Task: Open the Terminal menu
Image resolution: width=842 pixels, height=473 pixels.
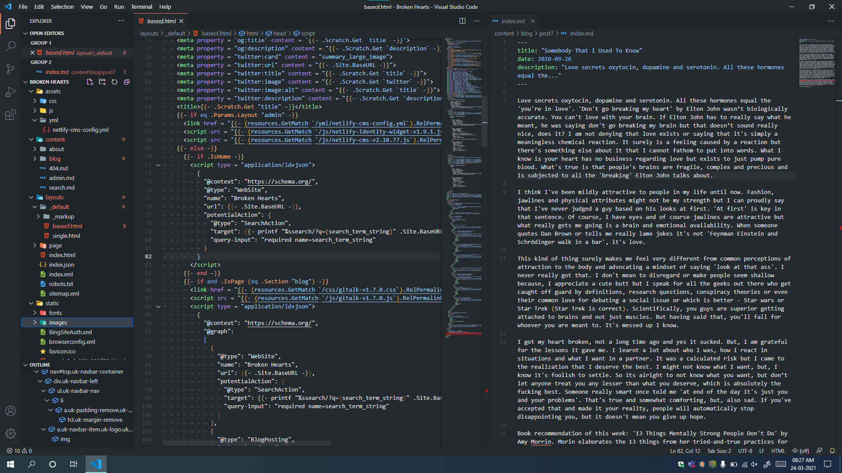Action: pyautogui.click(x=141, y=7)
